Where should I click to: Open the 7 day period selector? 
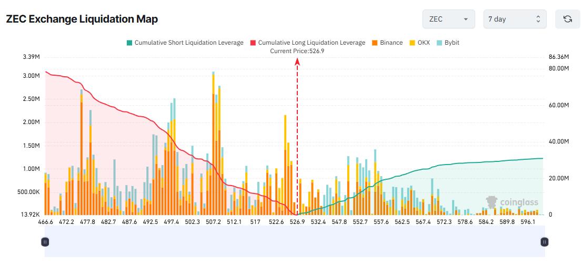coord(515,19)
